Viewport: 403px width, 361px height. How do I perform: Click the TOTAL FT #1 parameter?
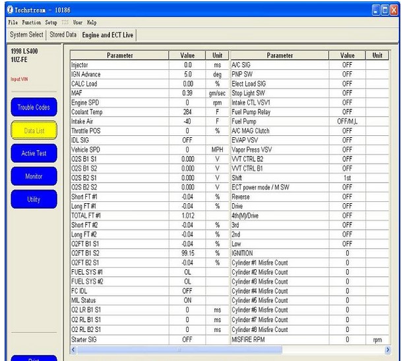[86, 215]
